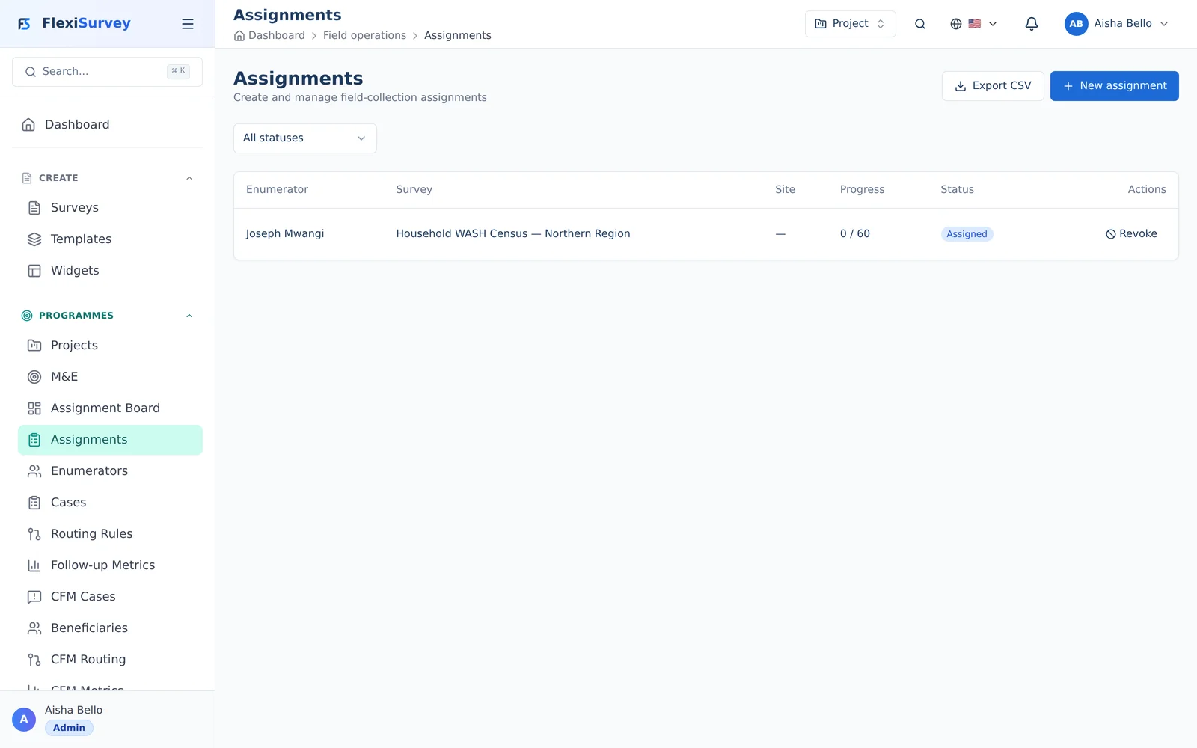1197x748 pixels.
Task: Click the Export CSV button
Action: [x=993, y=86]
